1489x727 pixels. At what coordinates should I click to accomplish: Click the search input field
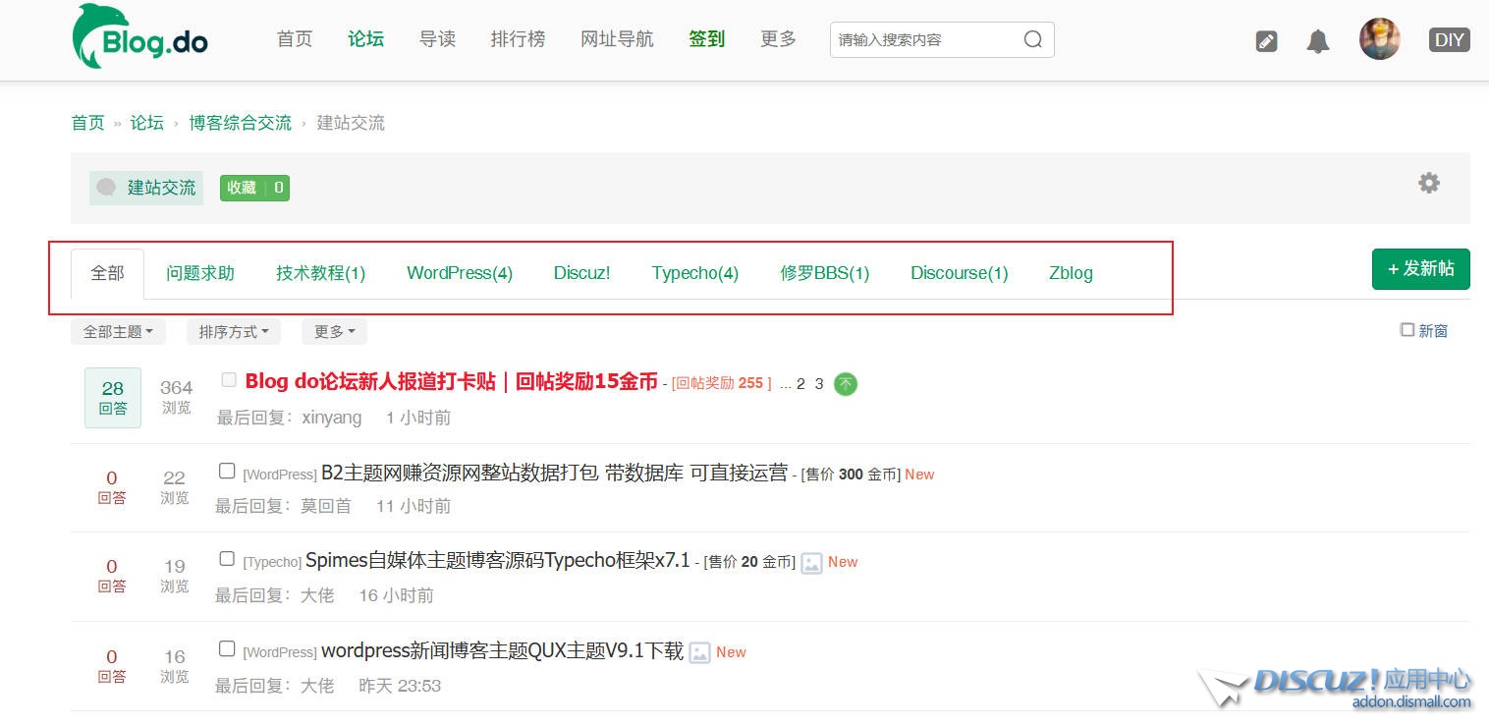tap(923, 40)
